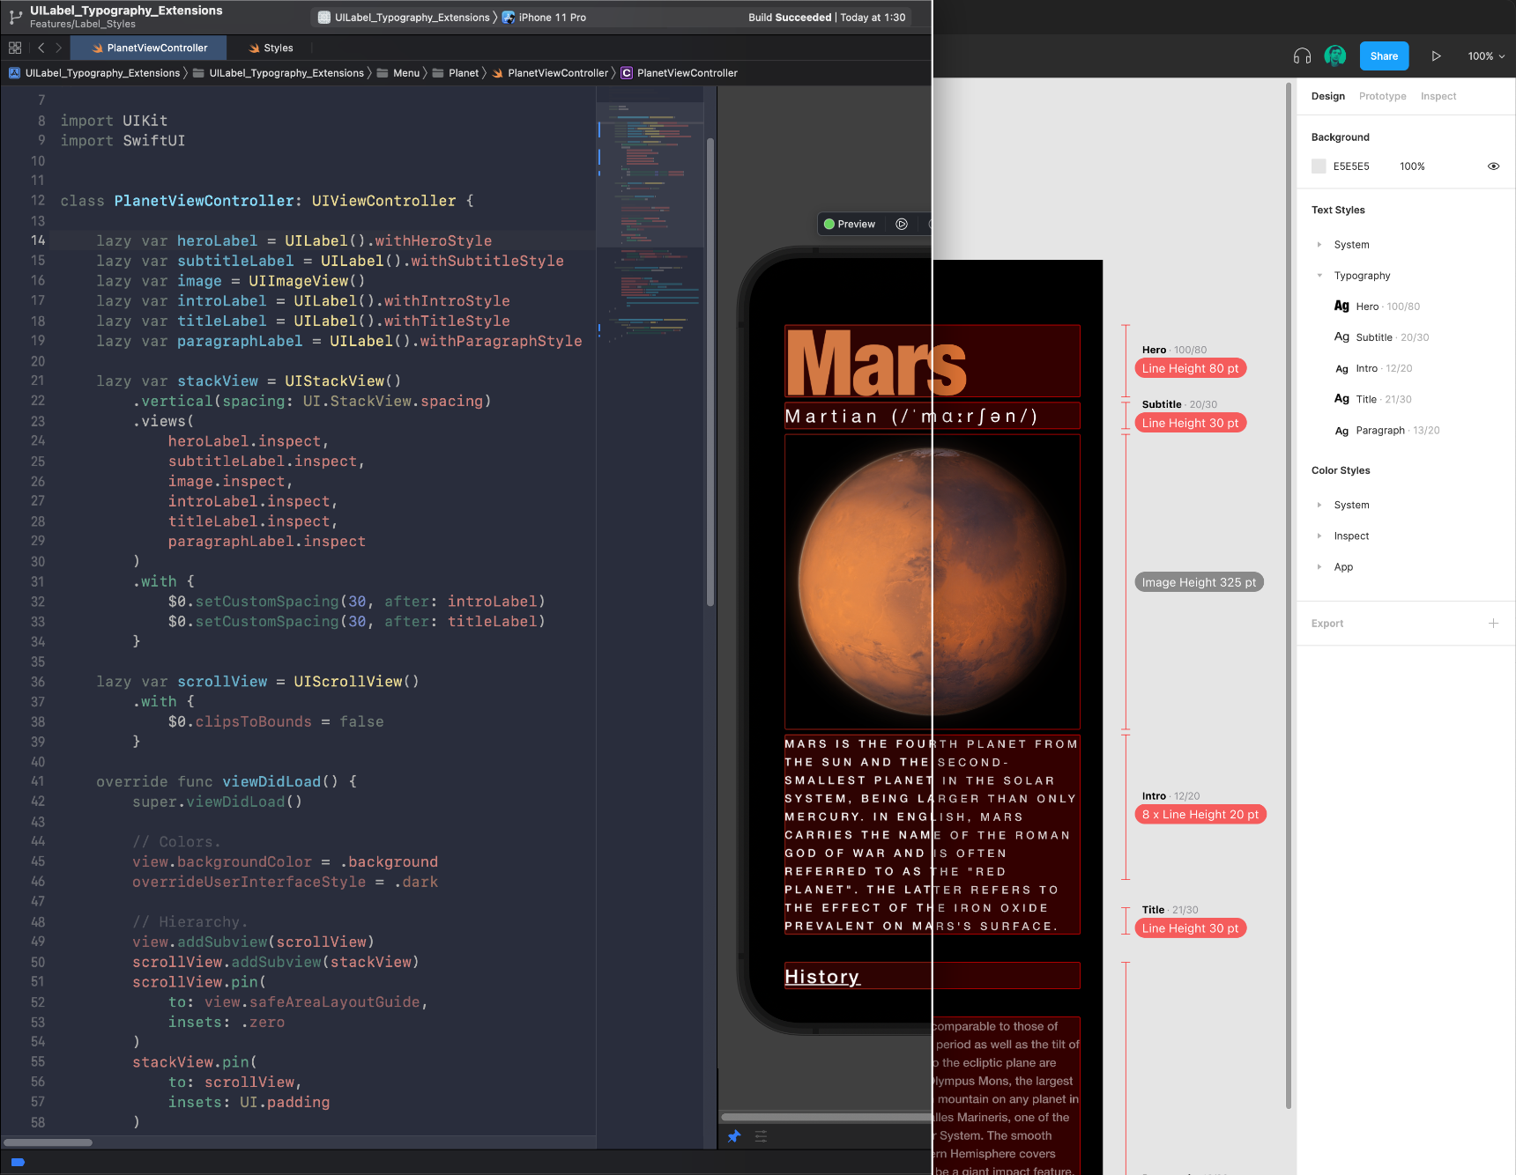Image resolution: width=1516 pixels, height=1175 pixels.
Task: Click the History title in the preview
Action: pyautogui.click(x=822, y=977)
